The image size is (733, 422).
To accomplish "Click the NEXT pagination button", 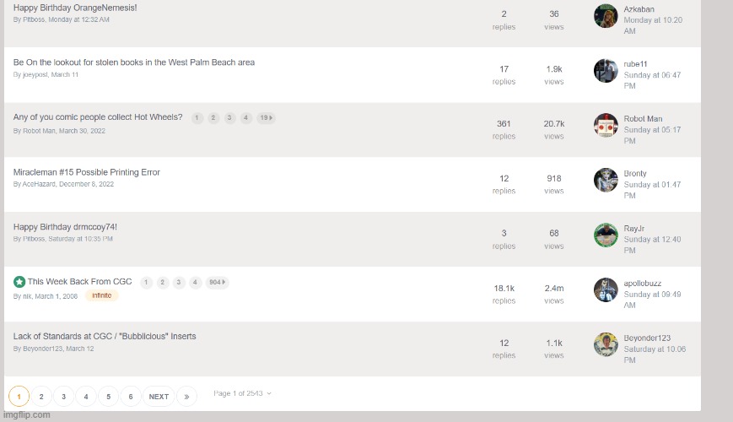I will (159, 397).
